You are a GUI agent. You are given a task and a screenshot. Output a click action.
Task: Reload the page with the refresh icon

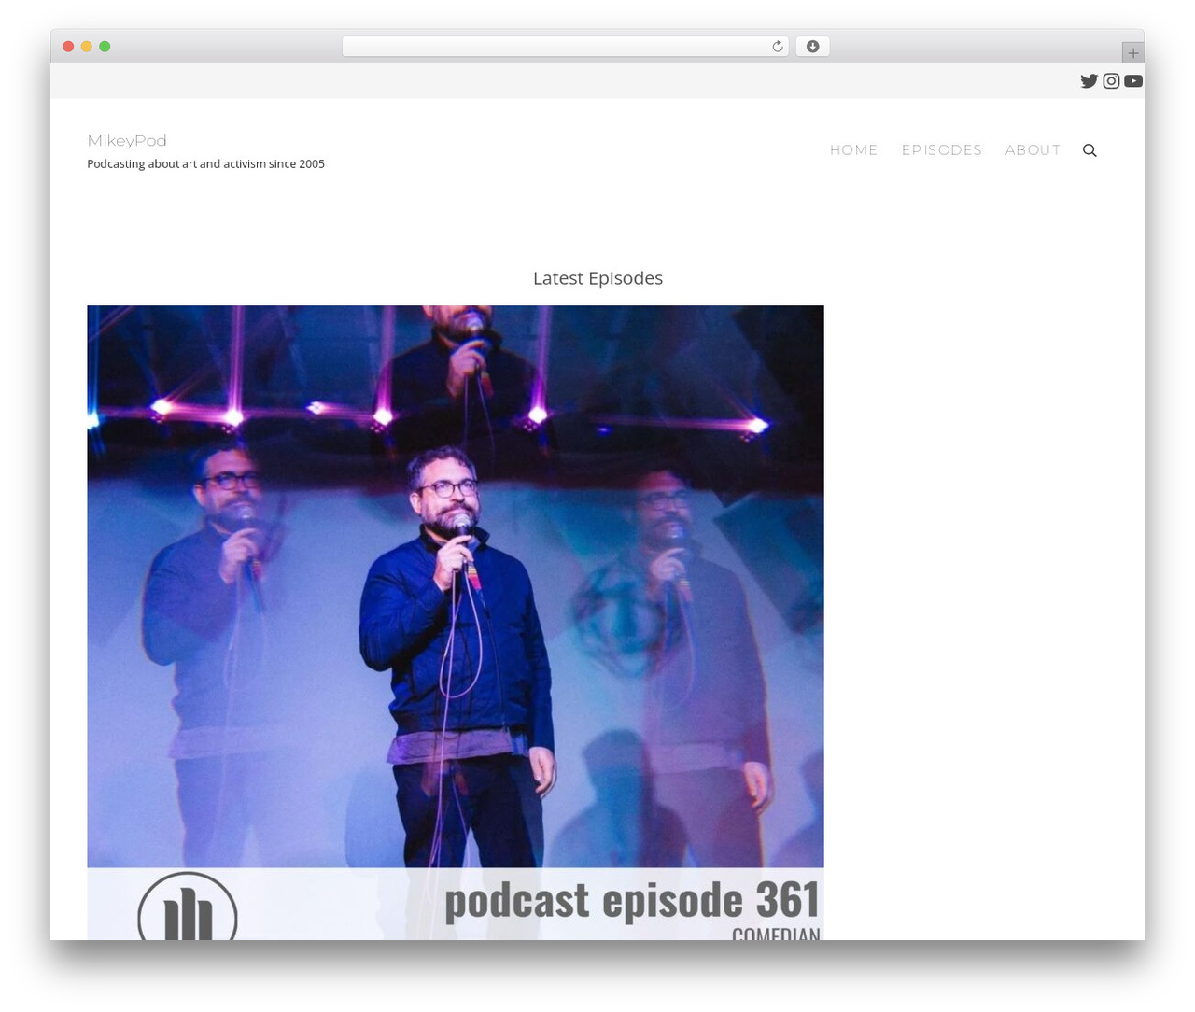778,47
